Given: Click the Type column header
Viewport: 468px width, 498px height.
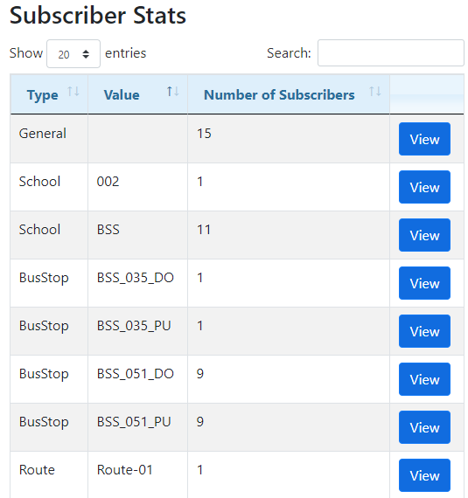Looking at the screenshot, I should pos(49,94).
